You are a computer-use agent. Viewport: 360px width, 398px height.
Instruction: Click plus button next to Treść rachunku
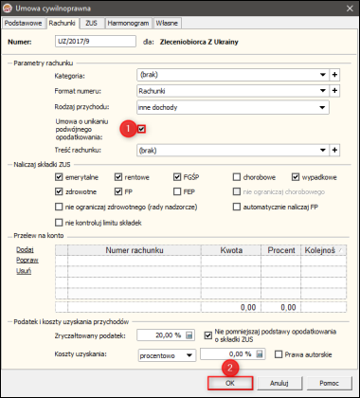click(x=334, y=151)
